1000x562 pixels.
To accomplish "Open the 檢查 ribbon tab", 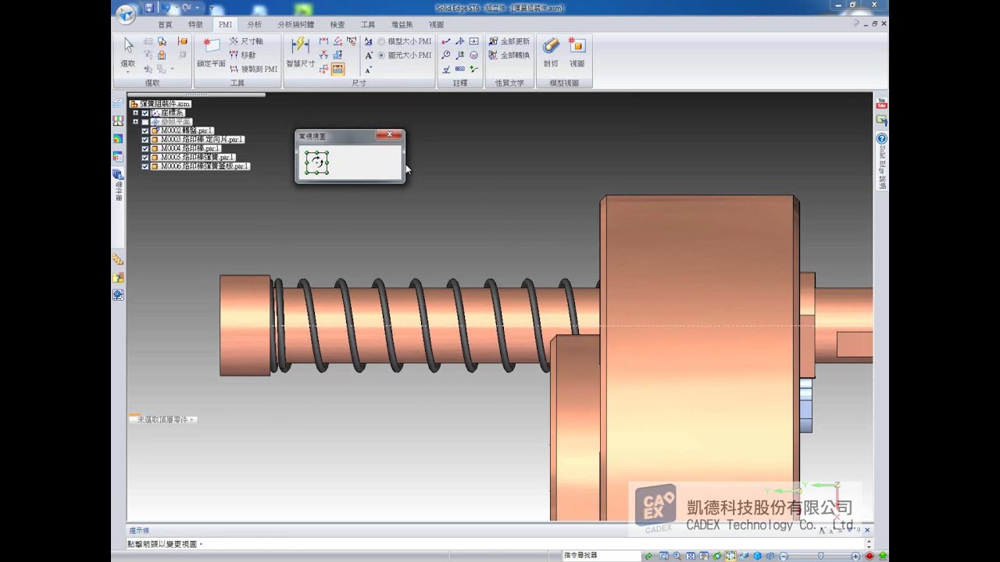I will pyautogui.click(x=337, y=24).
